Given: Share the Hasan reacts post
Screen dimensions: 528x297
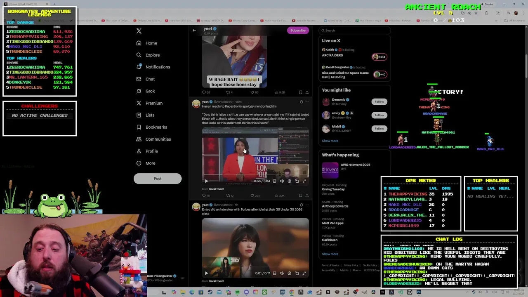Looking at the screenshot, I should [x=306, y=196].
